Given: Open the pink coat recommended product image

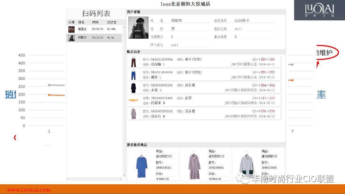Looking at the screenshot, I should click(194, 166).
